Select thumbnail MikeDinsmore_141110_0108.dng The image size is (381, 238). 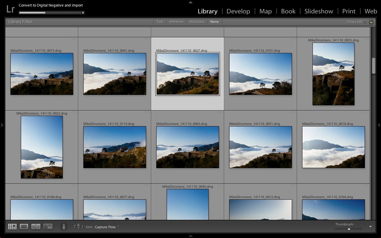click(42, 210)
